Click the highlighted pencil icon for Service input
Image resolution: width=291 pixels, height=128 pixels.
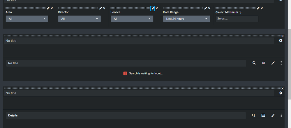153,8
